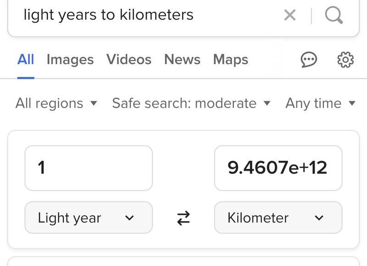Open the chat bubble icon
The height and width of the screenshot is (266, 367).
309,60
